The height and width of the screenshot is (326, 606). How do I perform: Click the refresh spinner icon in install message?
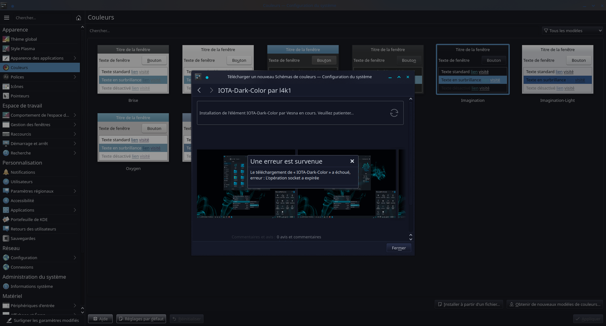(x=394, y=113)
